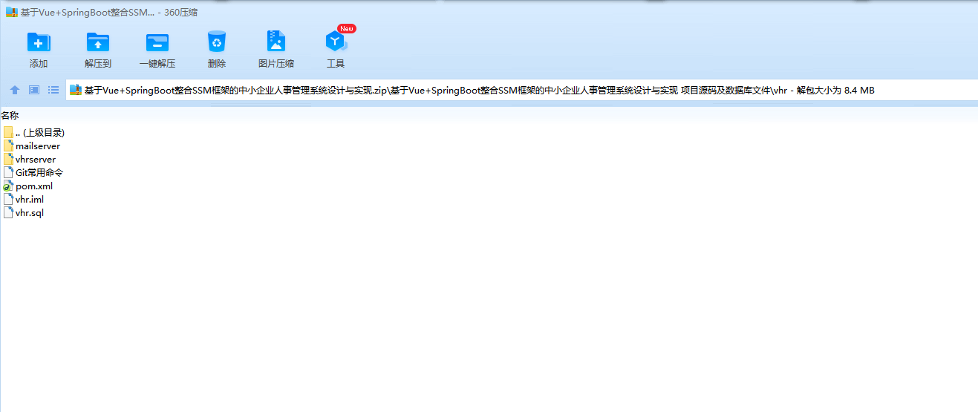The height and width of the screenshot is (412, 978).
Task: Click the 名称 column header
Action: point(10,115)
